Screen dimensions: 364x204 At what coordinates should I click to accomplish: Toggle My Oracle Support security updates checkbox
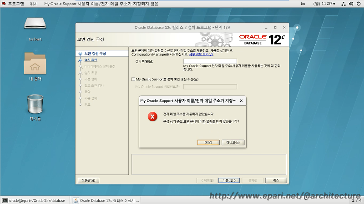(133, 79)
